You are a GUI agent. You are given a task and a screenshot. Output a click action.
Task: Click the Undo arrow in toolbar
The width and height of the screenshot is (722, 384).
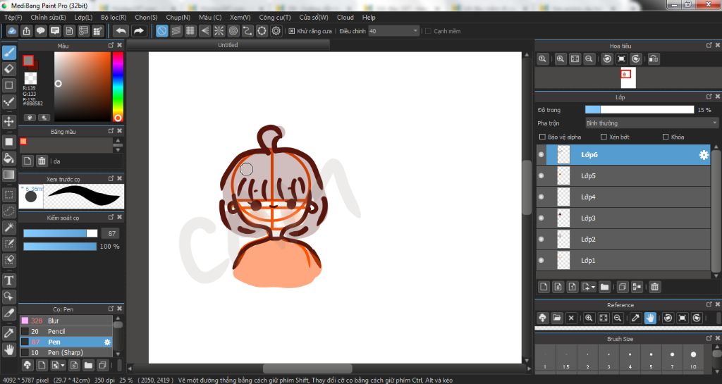[121, 31]
